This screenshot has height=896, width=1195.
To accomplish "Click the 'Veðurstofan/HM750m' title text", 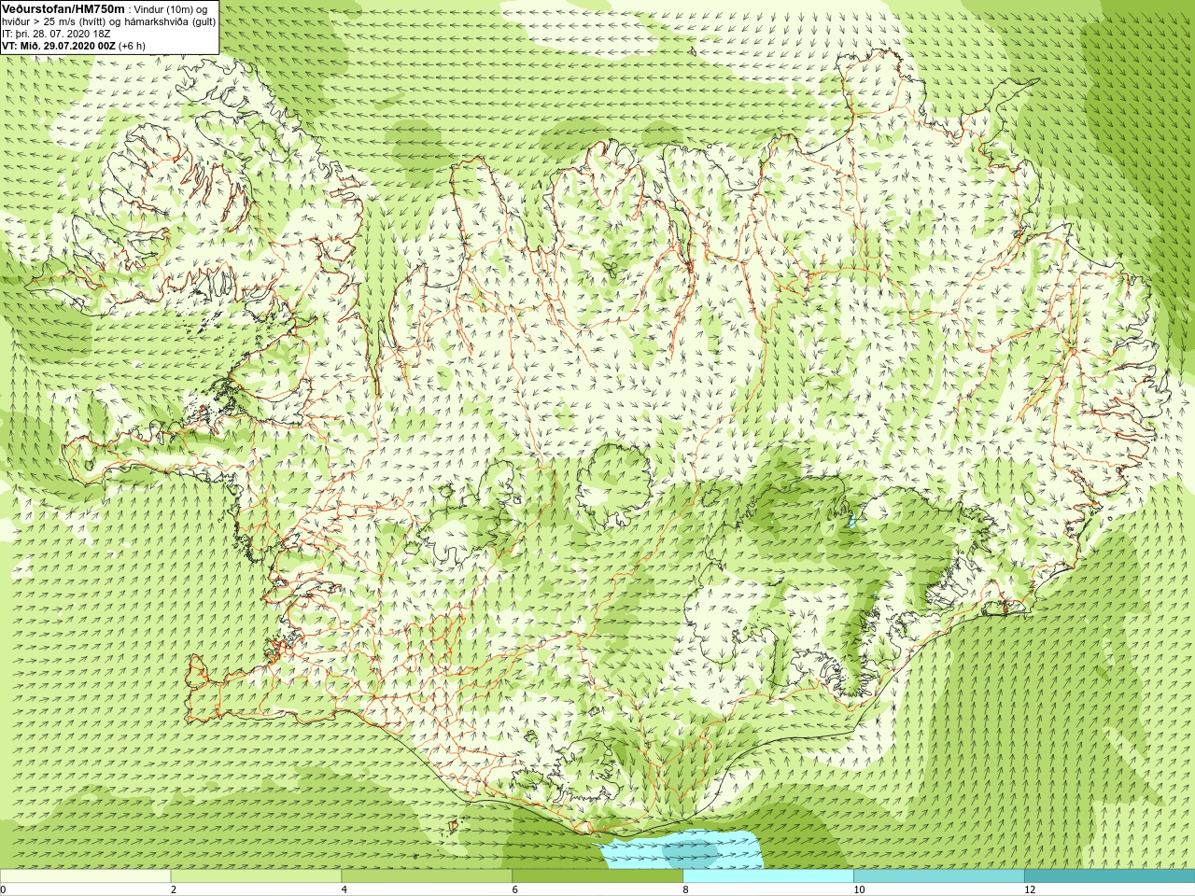I will coord(63,8).
